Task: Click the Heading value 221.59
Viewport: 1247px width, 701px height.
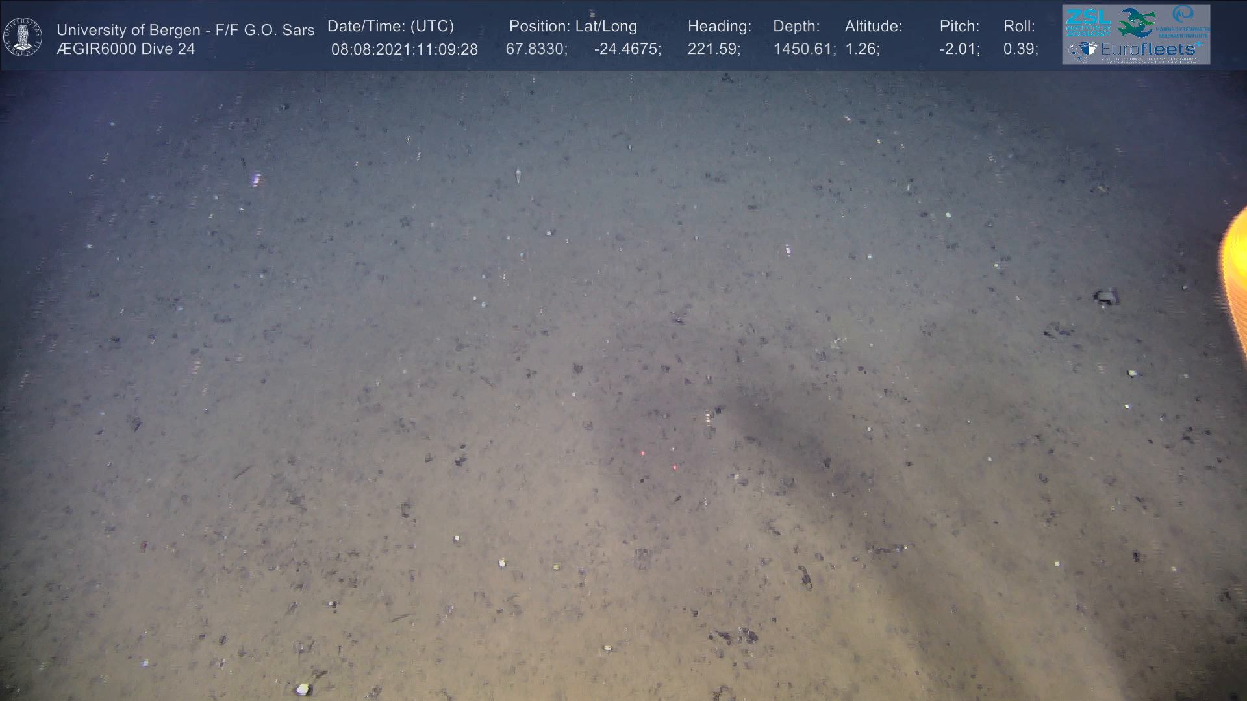Action: tap(714, 49)
